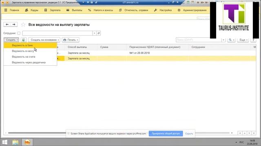Viewport: 261px width, 146px height.
Task: Open Отчетность, справки section
Action: click(133, 10)
